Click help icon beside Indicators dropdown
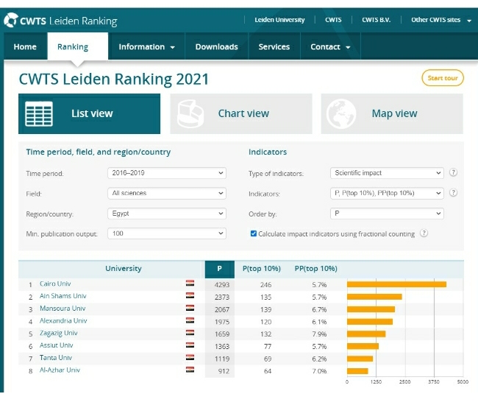Viewport: 478px width, 405px height. [453, 193]
